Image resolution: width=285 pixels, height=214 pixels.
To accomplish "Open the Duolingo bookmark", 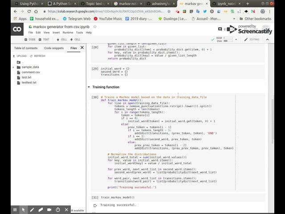I will pos(173,19).
